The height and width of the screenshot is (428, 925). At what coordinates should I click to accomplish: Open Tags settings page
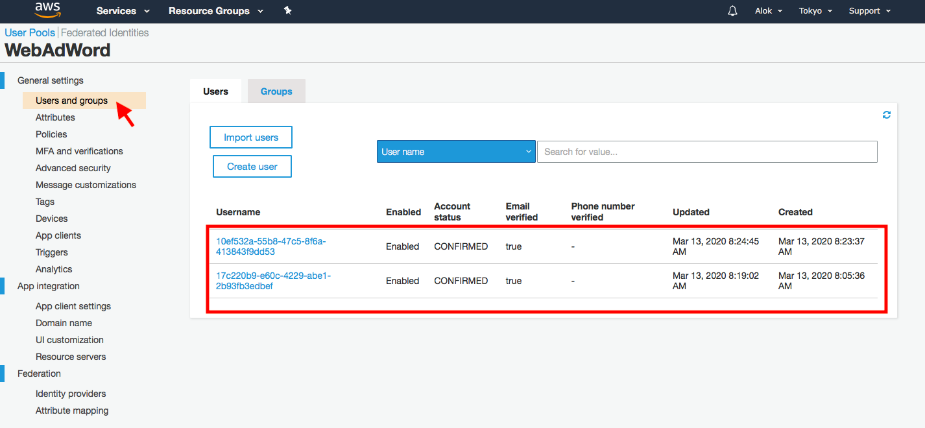tap(45, 202)
